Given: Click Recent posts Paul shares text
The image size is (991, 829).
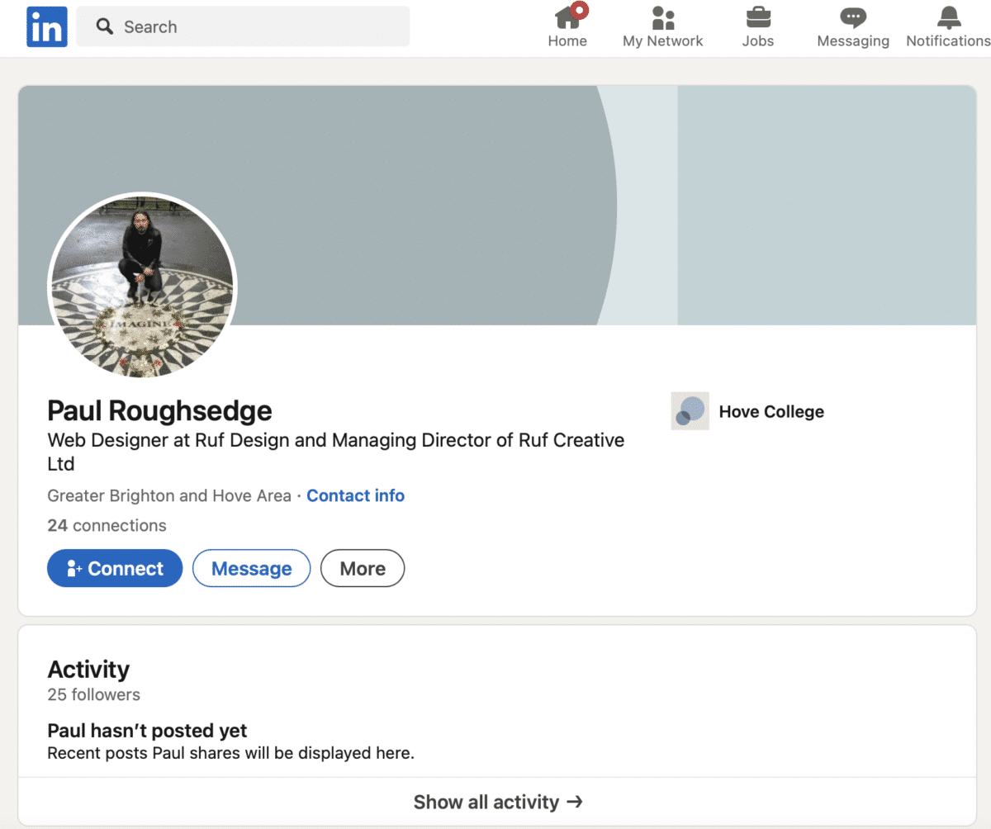Looking at the screenshot, I should point(230,753).
